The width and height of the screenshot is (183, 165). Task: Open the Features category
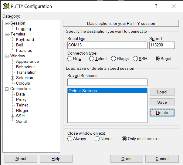click(24, 50)
